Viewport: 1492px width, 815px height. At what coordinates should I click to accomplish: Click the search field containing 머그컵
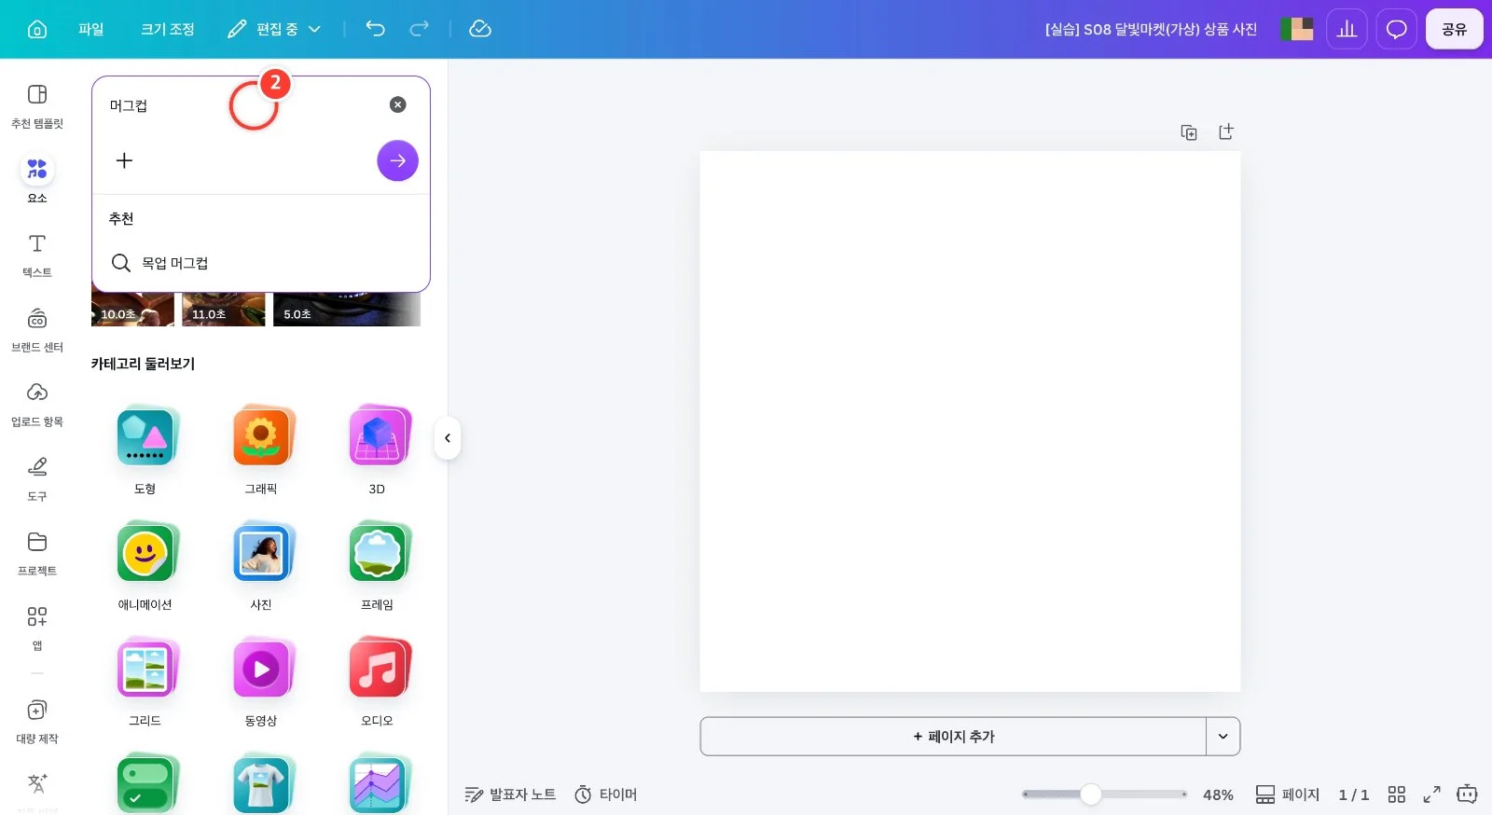click(x=242, y=105)
